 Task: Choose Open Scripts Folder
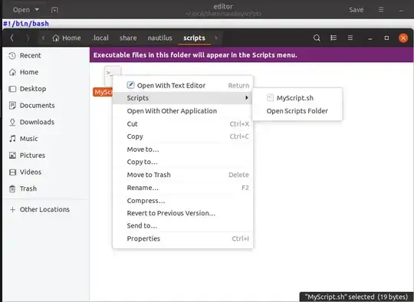click(x=297, y=111)
